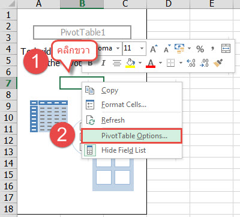Select row 1 header
Screen dimensions: 240x217
pyautogui.click(x=8, y=15)
